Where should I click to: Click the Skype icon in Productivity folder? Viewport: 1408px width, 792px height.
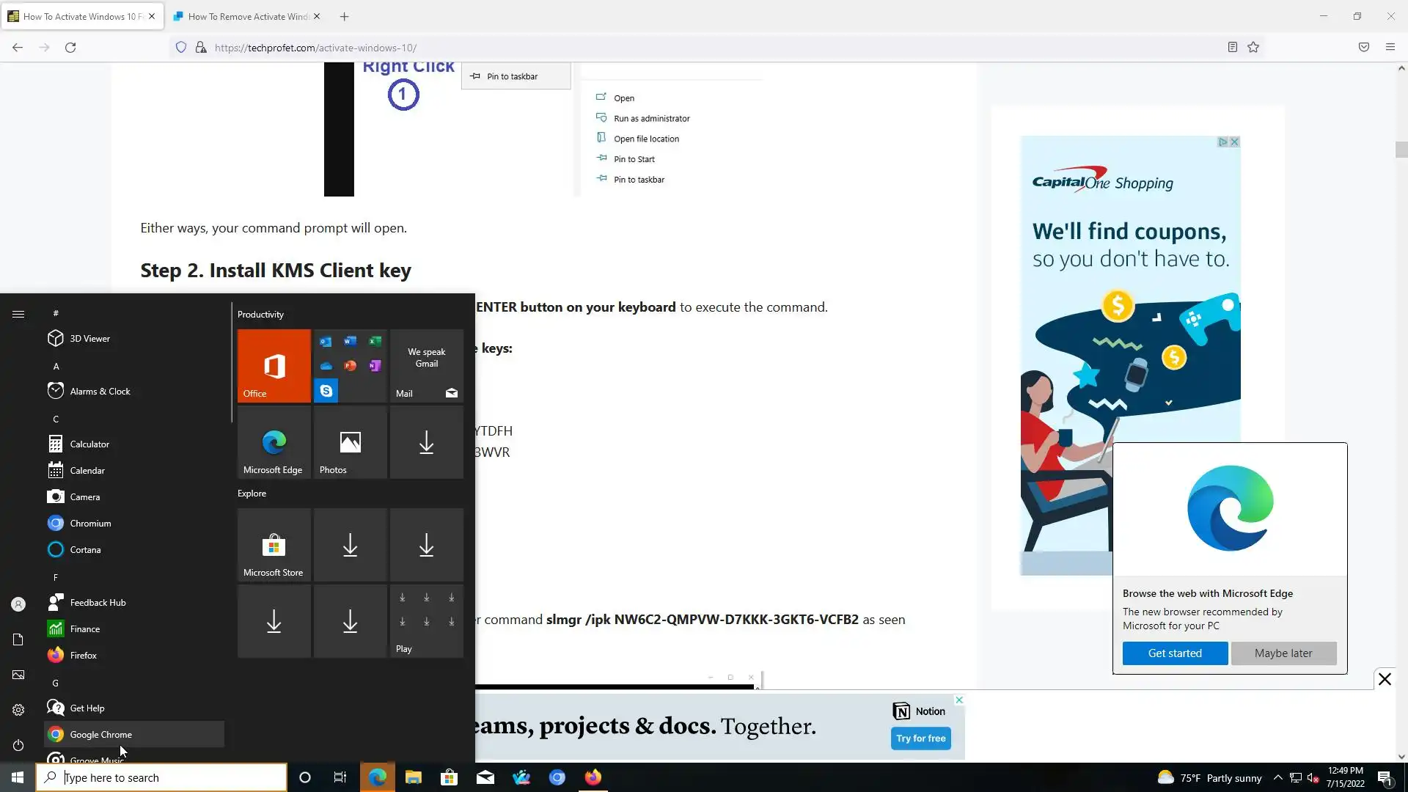point(326,391)
